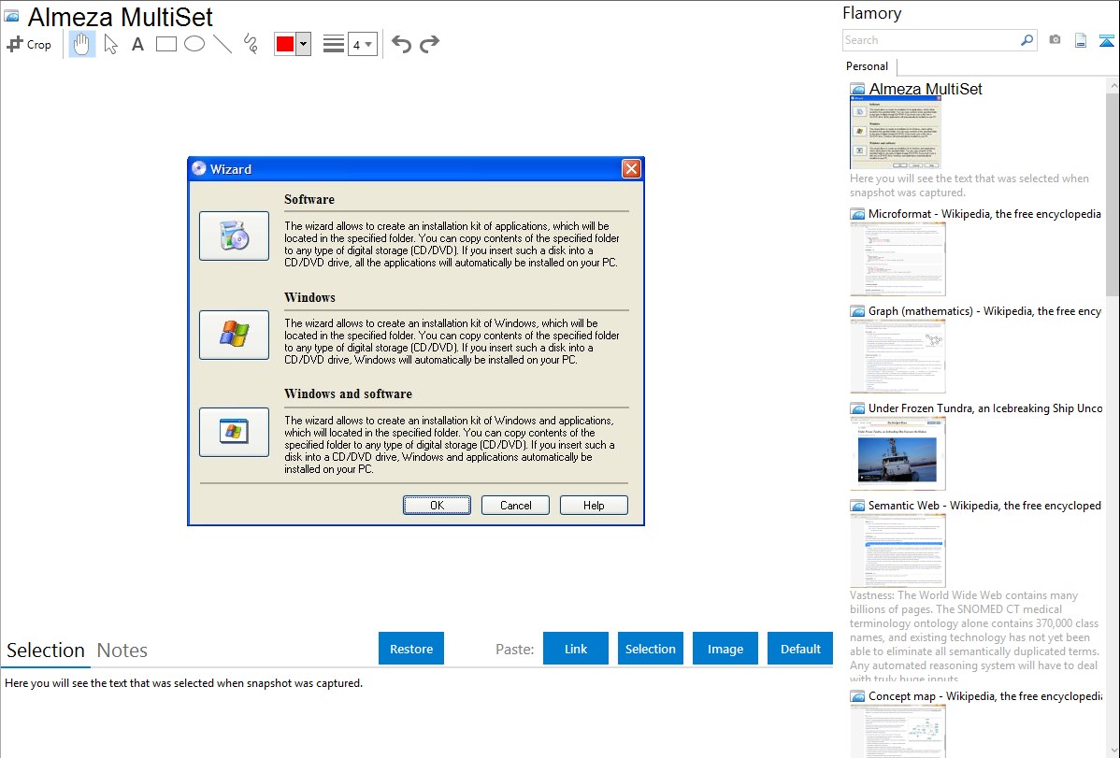Click the camera capture icon
This screenshot has width=1120, height=758.
[x=1055, y=40]
